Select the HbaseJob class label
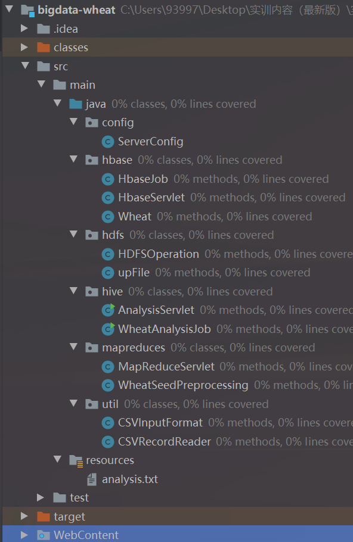353x542 pixels. point(143,179)
